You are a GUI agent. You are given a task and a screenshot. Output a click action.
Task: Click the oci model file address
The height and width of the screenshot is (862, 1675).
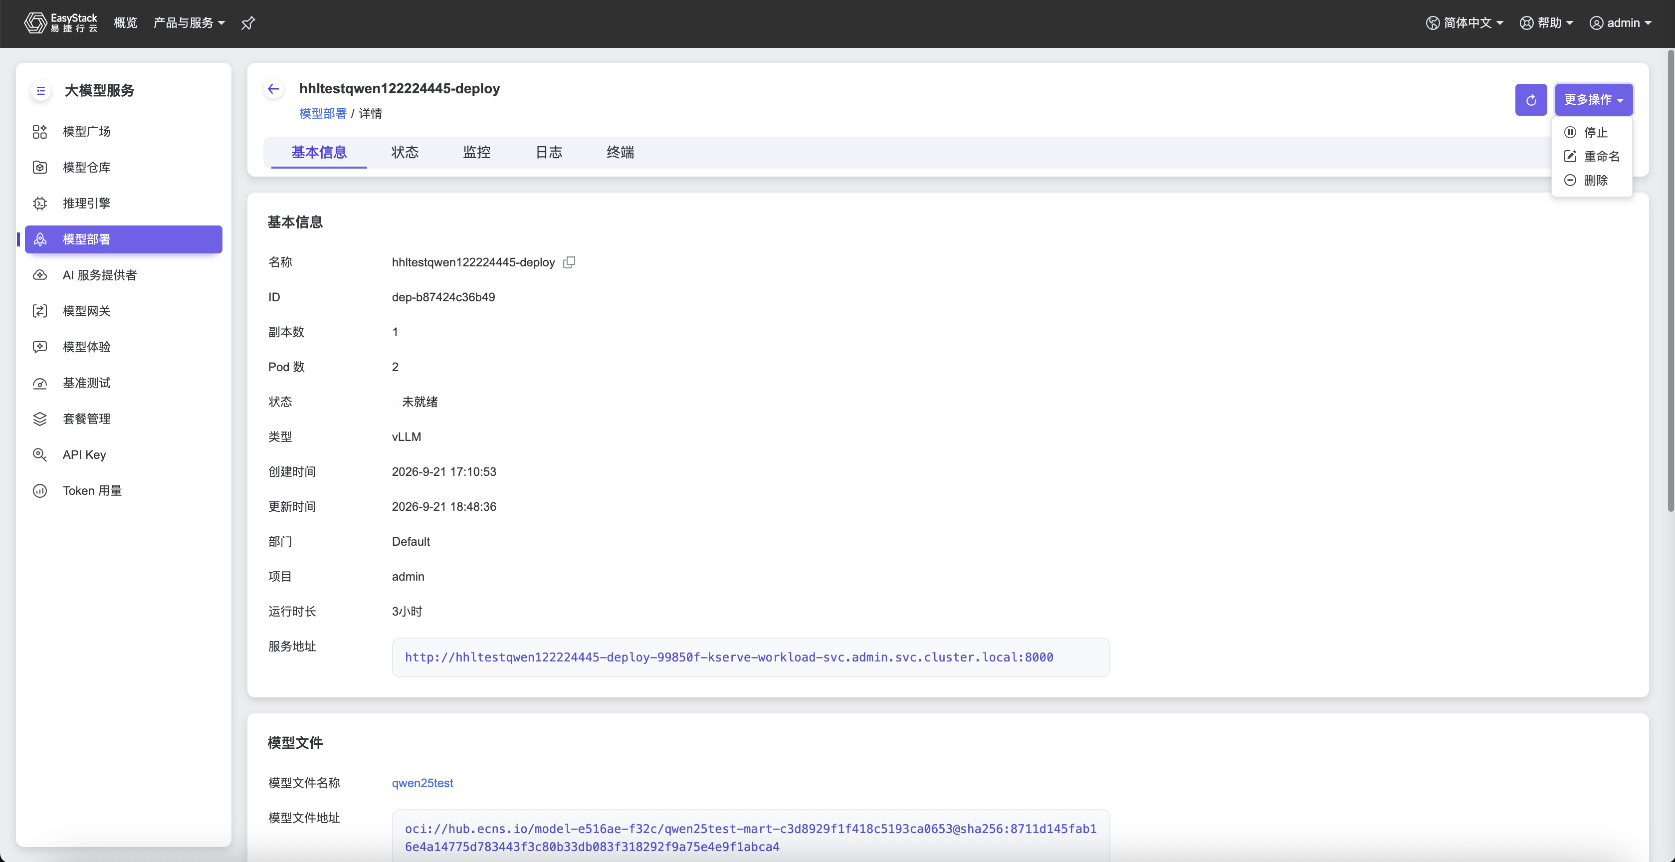pyautogui.click(x=750, y=837)
